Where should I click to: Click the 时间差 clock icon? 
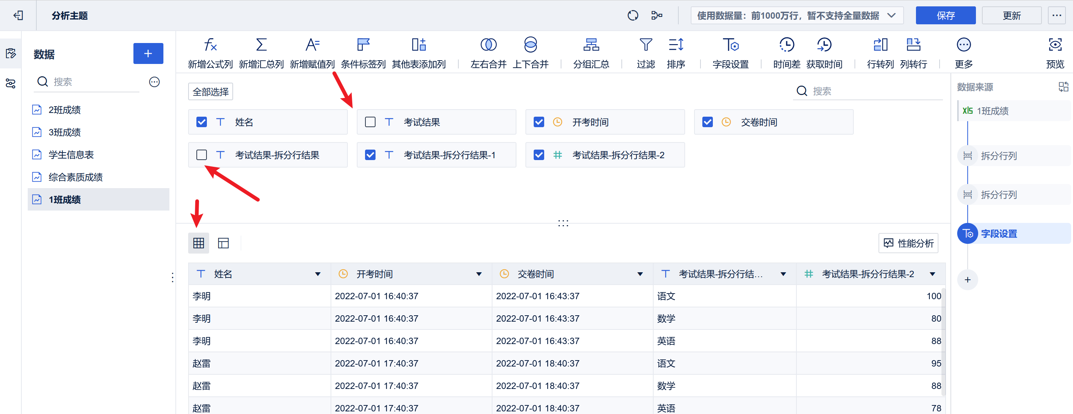tap(786, 51)
